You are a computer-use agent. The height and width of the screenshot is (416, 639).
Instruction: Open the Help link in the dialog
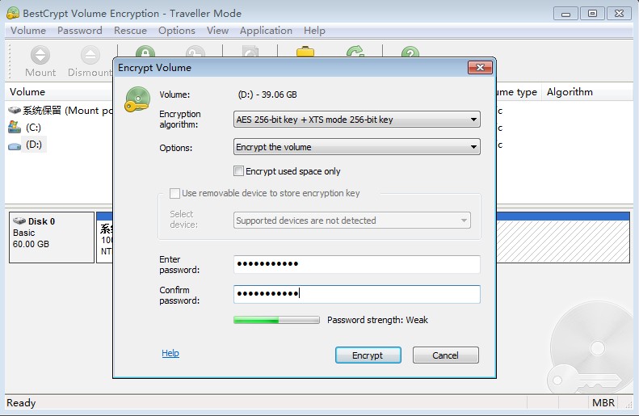coord(170,353)
